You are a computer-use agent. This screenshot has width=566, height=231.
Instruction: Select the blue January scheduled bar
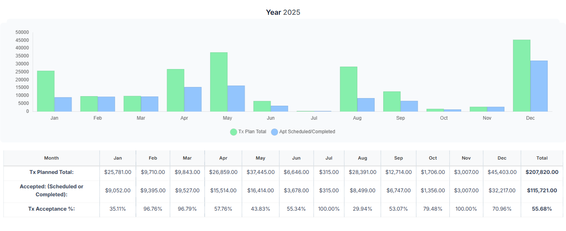click(63, 104)
